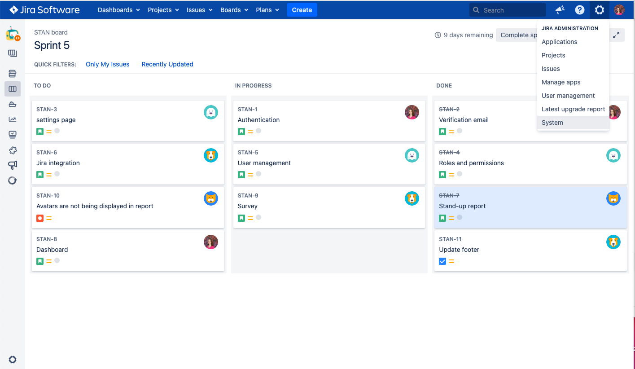Screen dimensions: 635x369
Task: Focus the Search field in top bar
Action: [x=508, y=10]
